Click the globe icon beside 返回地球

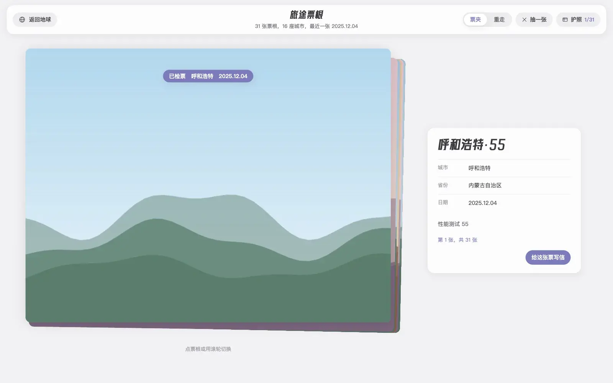click(x=22, y=20)
